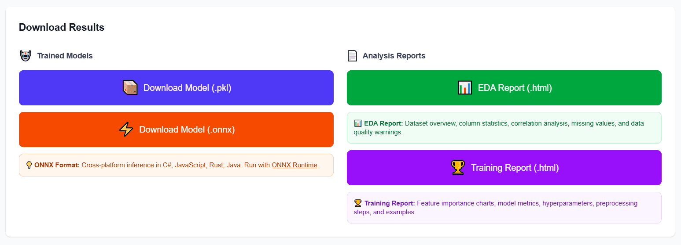Click the robot icon beside Trained Models
Image resolution: width=681 pixels, height=245 pixels.
[26, 56]
